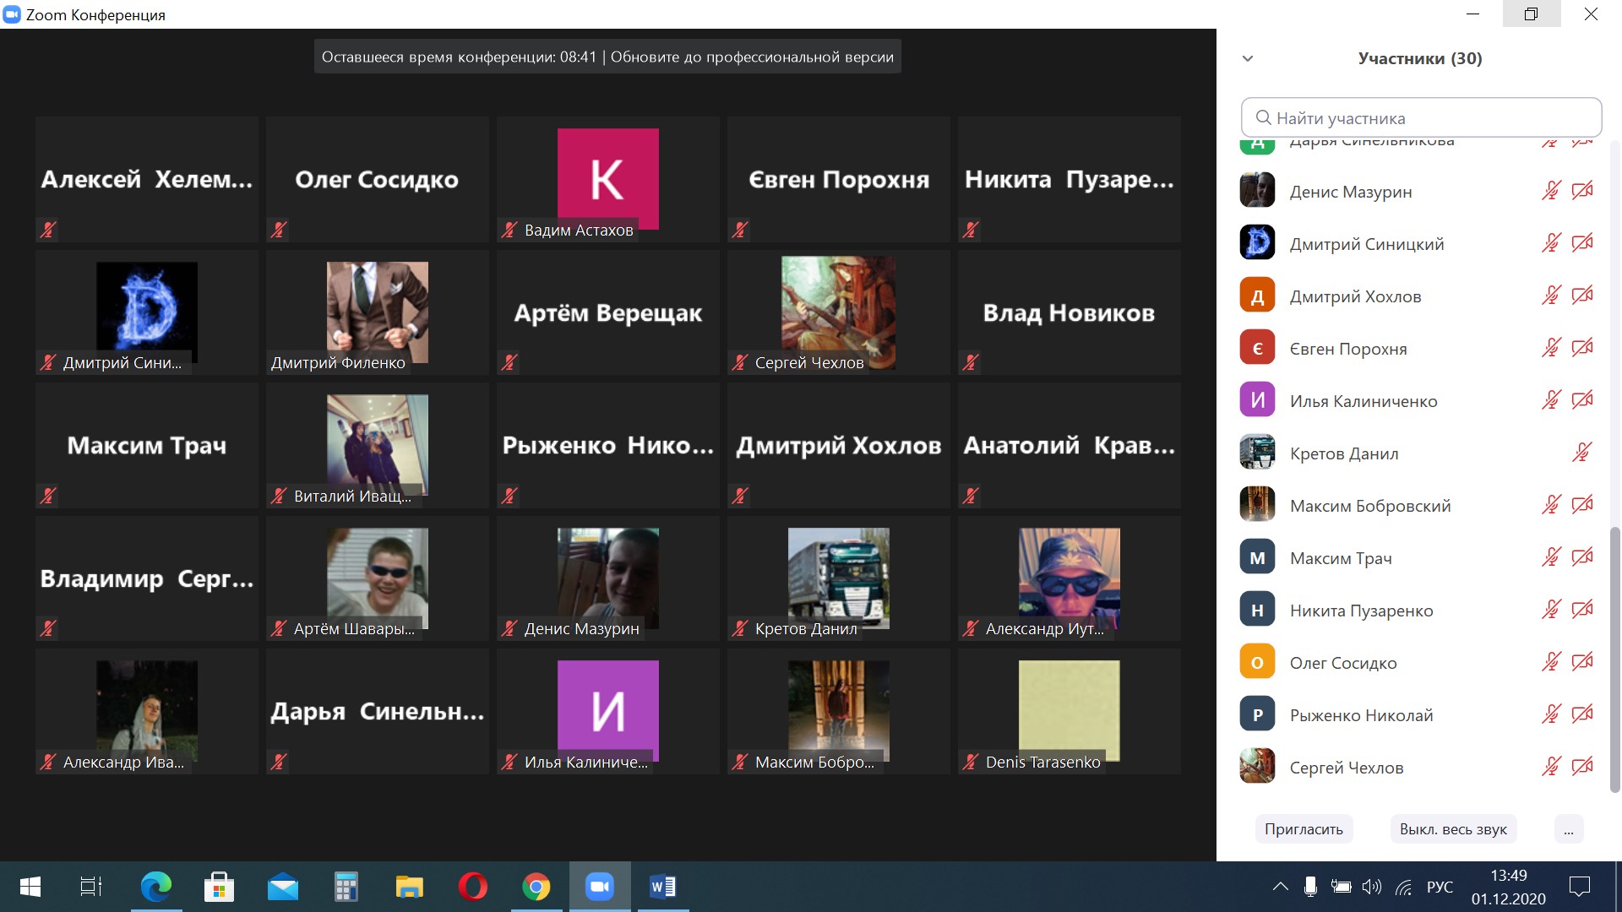Click Выкл. весь звук button
This screenshot has height=912, width=1622.
tap(1453, 829)
